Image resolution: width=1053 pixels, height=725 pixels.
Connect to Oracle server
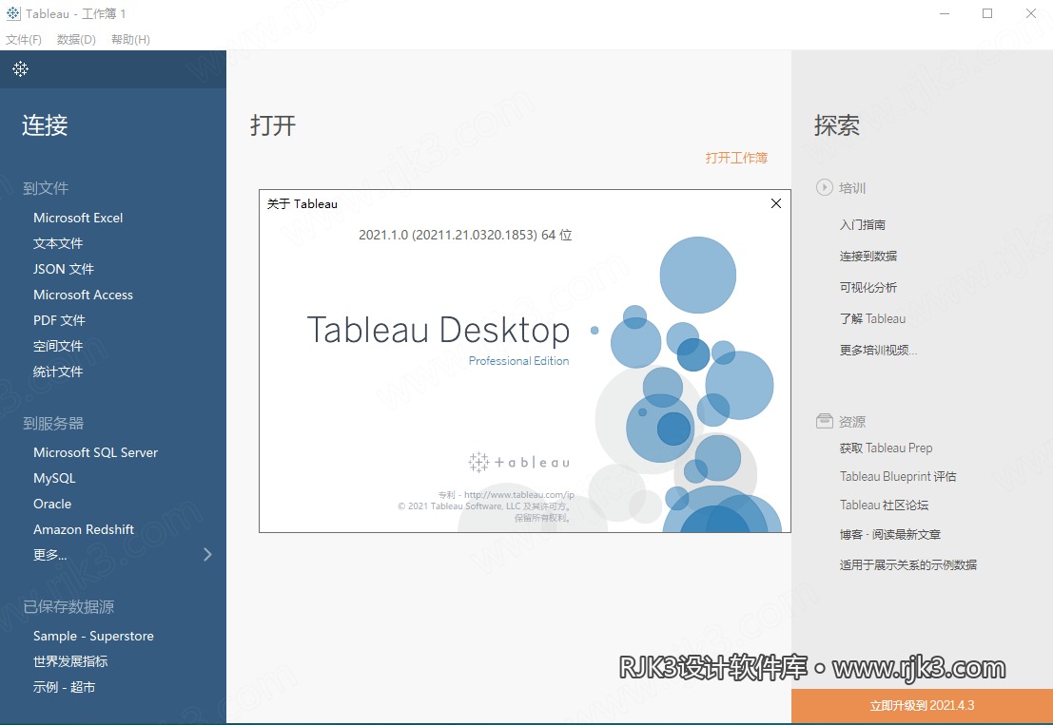pos(52,504)
